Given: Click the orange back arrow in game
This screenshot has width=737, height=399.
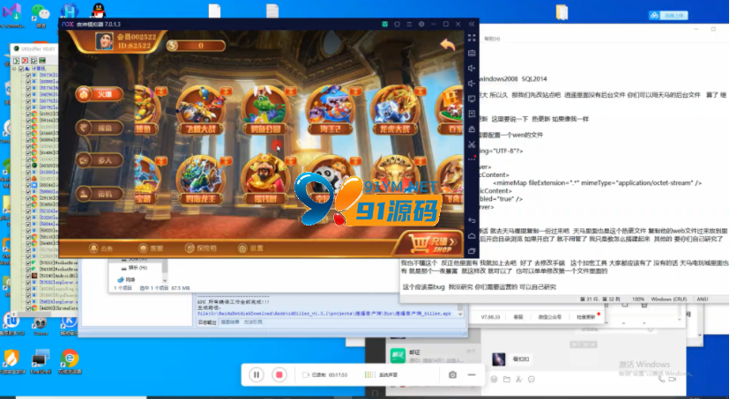Looking at the screenshot, I should 448,45.
